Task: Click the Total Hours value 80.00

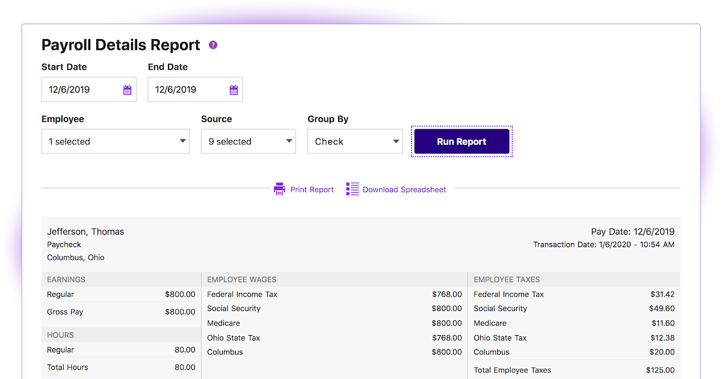Action: coord(185,367)
